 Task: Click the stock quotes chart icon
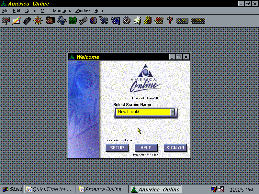72,21
